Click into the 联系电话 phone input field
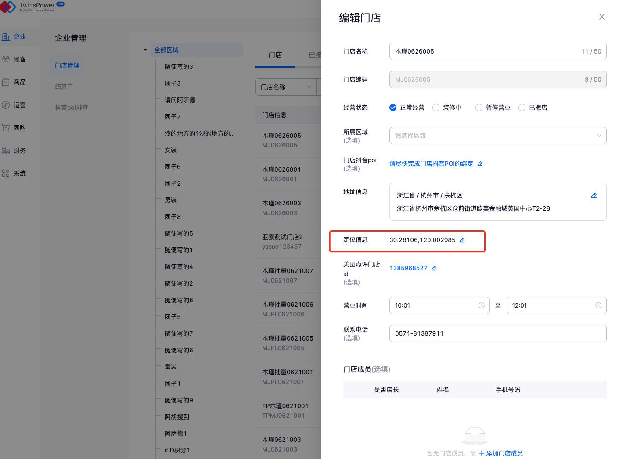 point(497,333)
